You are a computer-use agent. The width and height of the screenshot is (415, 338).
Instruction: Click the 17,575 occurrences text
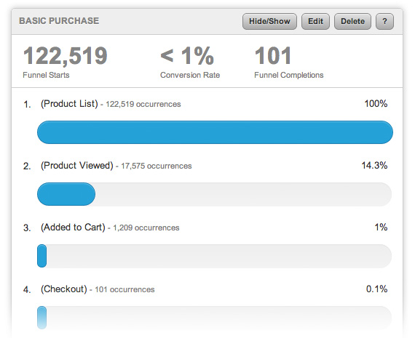coord(156,166)
